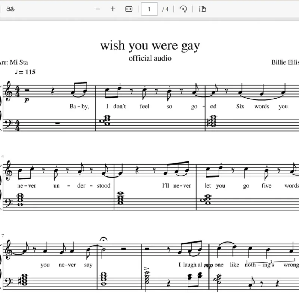This screenshot has height=299, width=299.
Task: Click the lyric 'stood' in second line
Action: pyautogui.click(x=104, y=185)
